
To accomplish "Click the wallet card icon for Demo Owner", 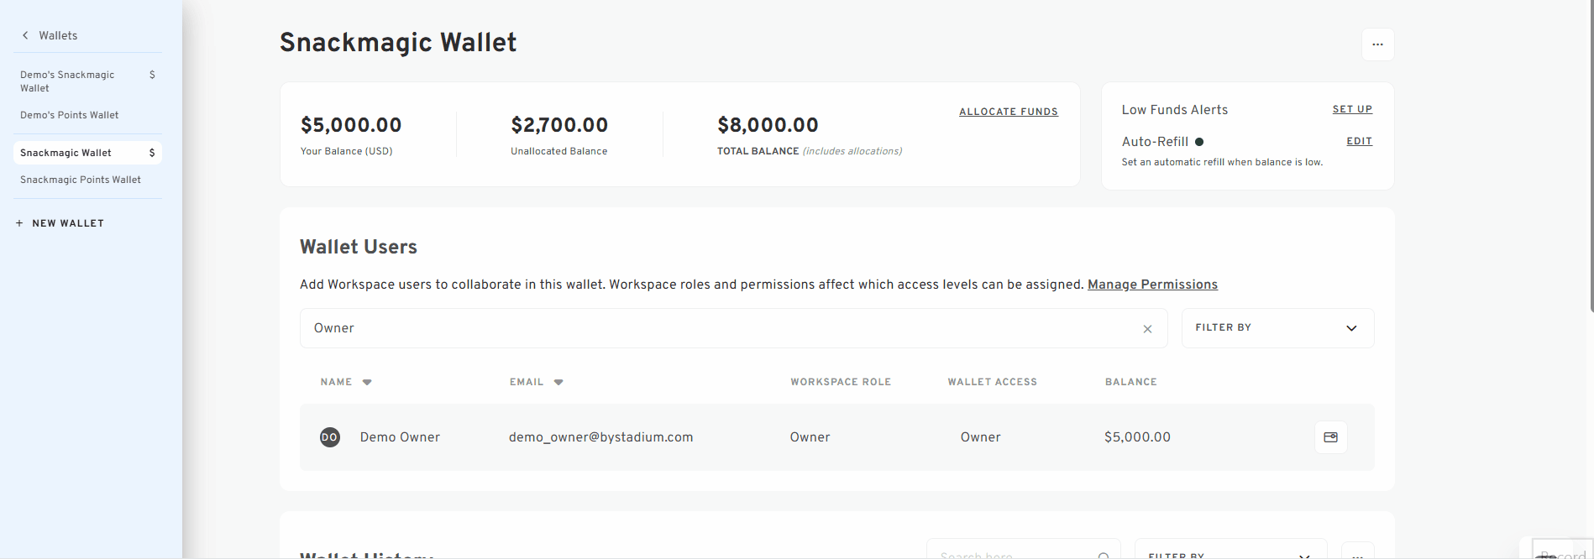I will click(x=1330, y=437).
